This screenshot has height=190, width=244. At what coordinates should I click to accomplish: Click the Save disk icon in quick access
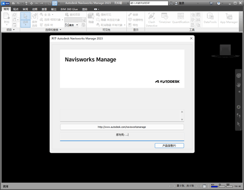(x=26, y=3)
